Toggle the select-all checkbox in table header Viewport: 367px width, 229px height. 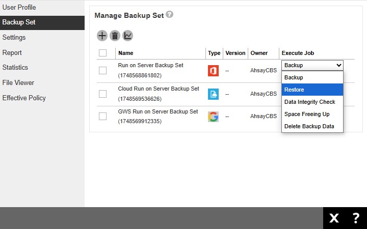pos(102,53)
